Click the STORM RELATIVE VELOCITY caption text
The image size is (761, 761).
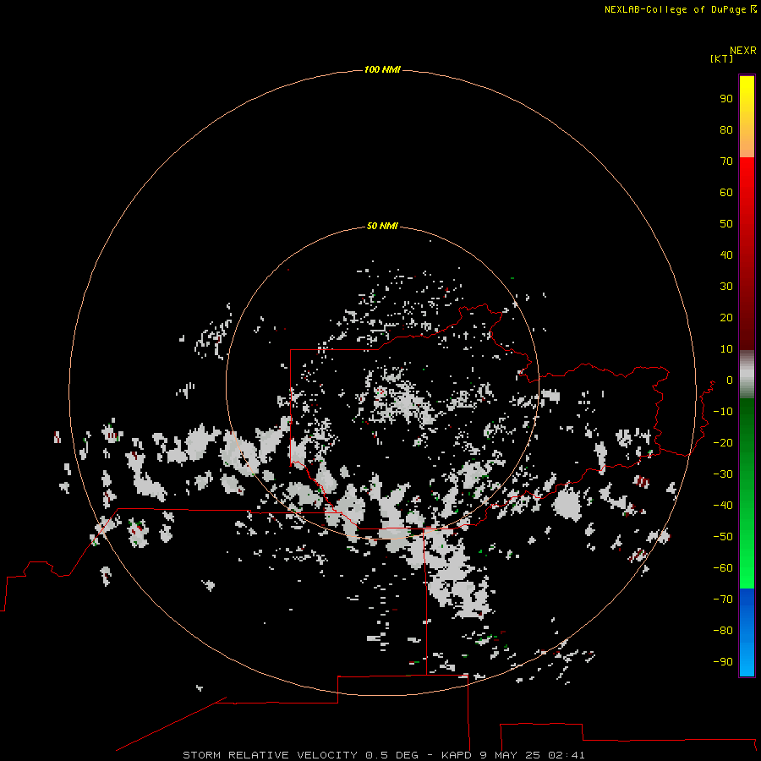click(x=270, y=755)
